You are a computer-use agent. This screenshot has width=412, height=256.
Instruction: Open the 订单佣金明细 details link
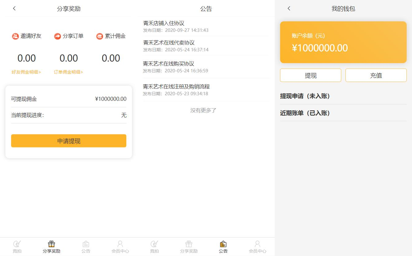[x=68, y=72]
